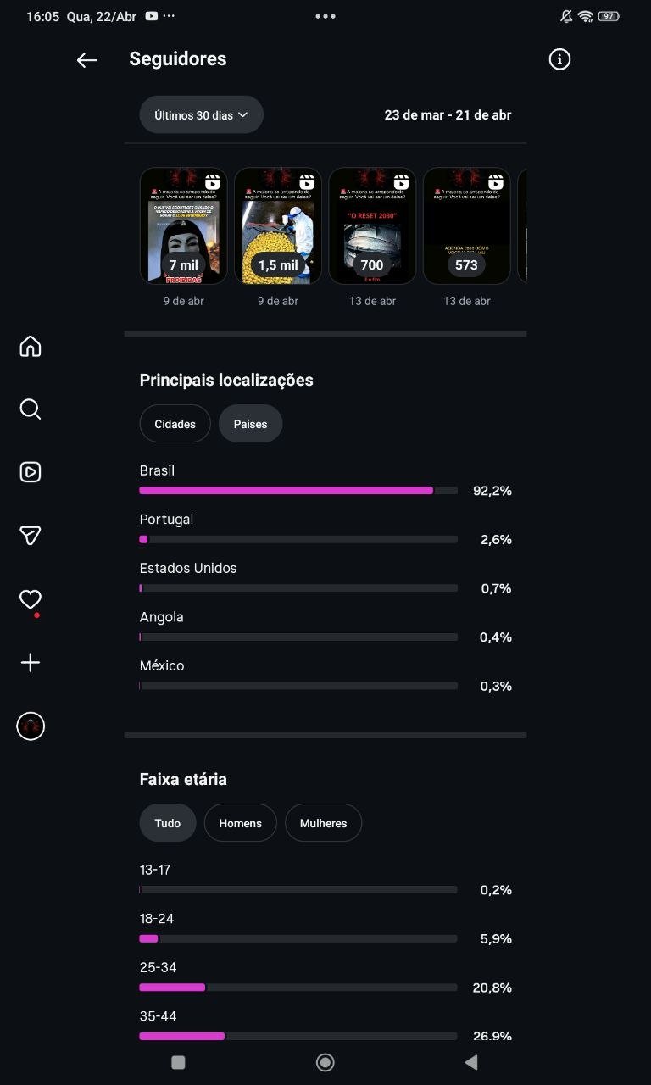Open the Reels icon in sidebar

pyautogui.click(x=31, y=472)
